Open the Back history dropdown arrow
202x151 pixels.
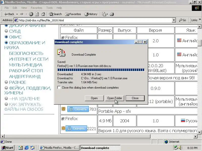[x=17, y=14]
